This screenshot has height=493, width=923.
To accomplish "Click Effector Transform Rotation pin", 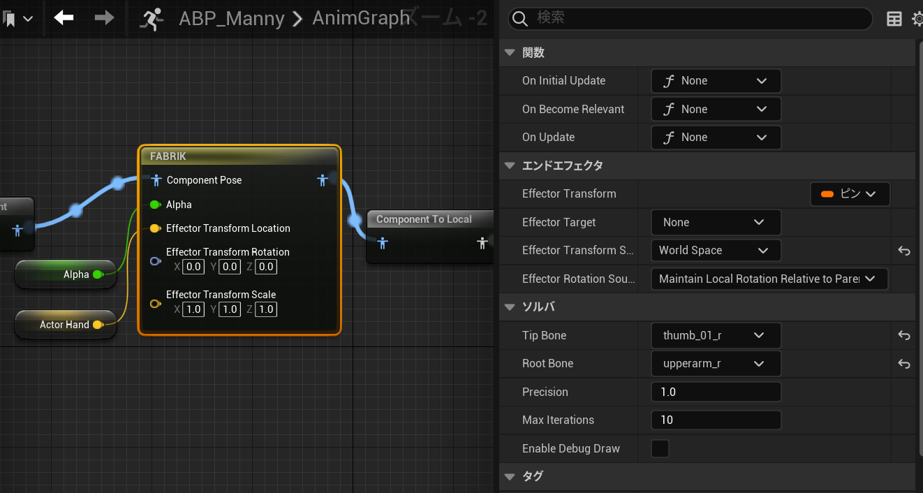I will click(x=155, y=261).
